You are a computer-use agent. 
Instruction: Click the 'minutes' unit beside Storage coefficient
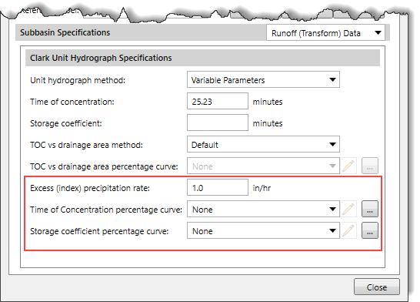[x=268, y=123]
